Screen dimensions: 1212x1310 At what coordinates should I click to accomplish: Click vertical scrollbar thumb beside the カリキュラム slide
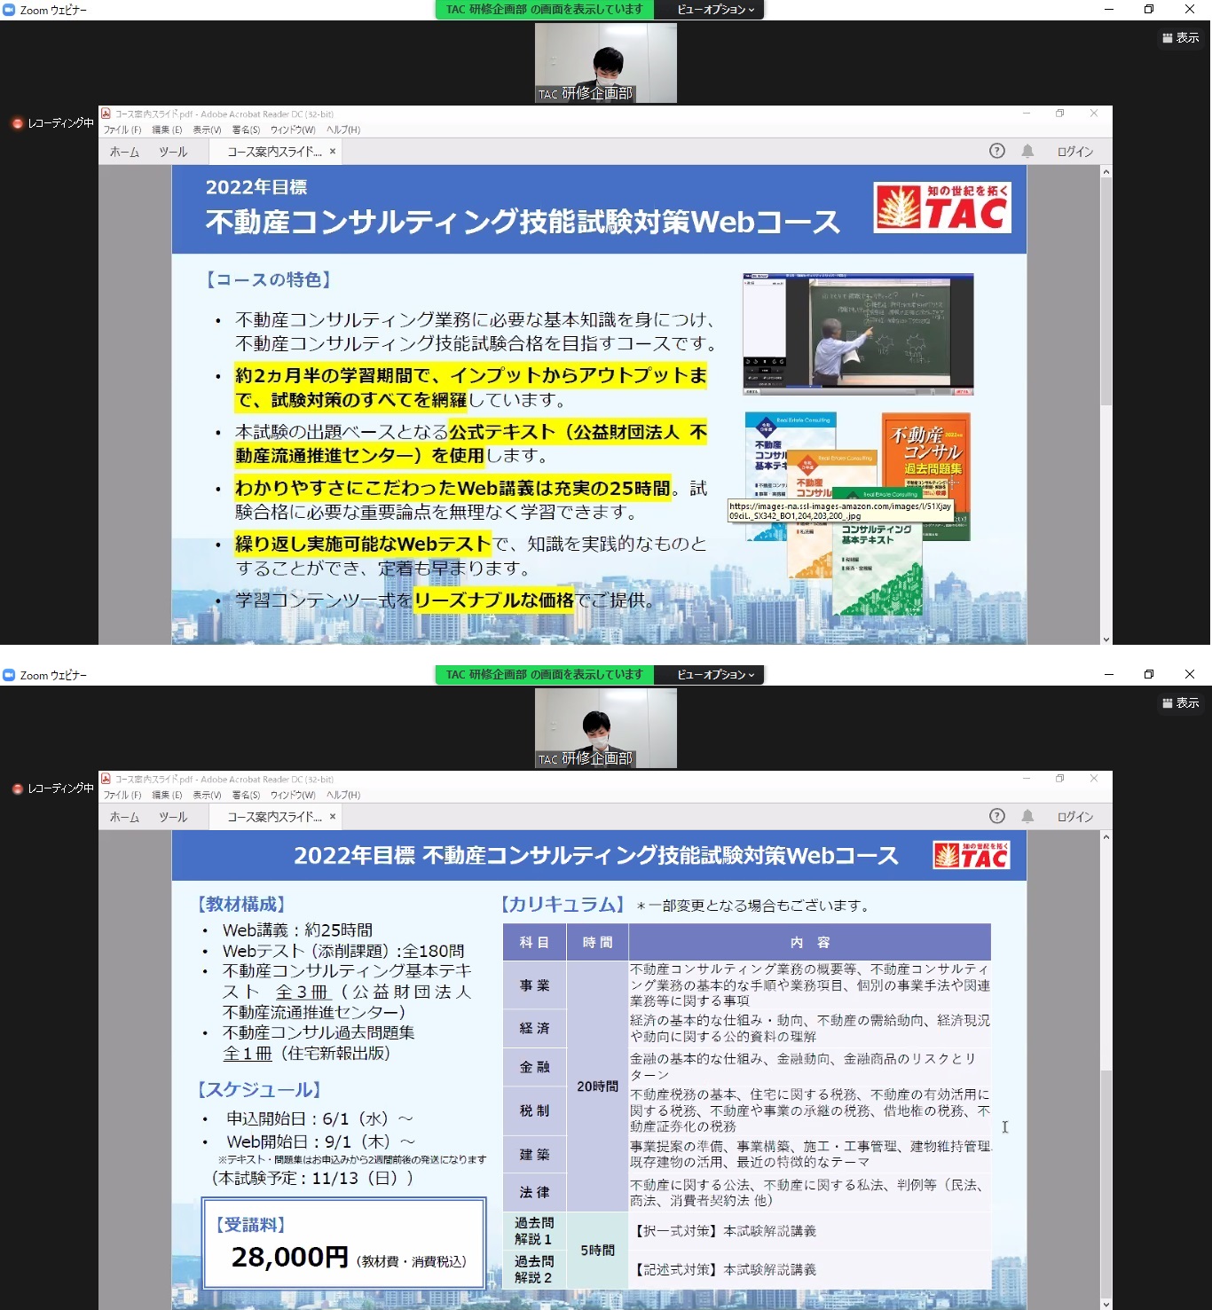tap(1106, 1183)
